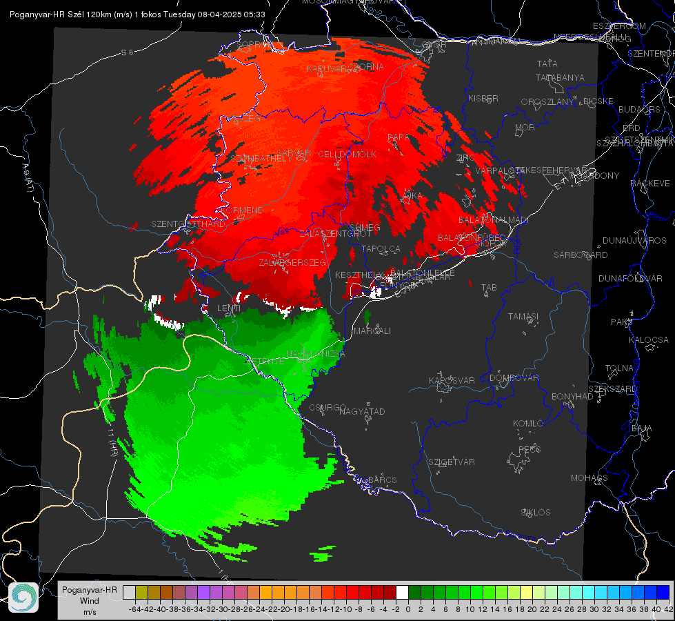Click the ZALAEGERSZEG label
Screen dimensions: 675x621
tap(292, 262)
